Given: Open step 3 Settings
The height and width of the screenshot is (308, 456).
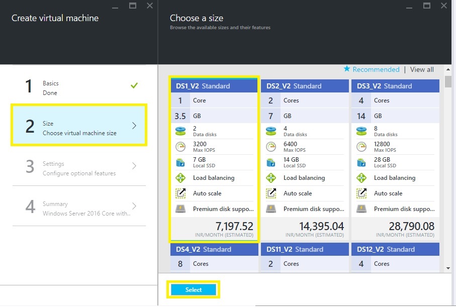Looking at the screenshot, I should pyautogui.click(x=79, y=166).
